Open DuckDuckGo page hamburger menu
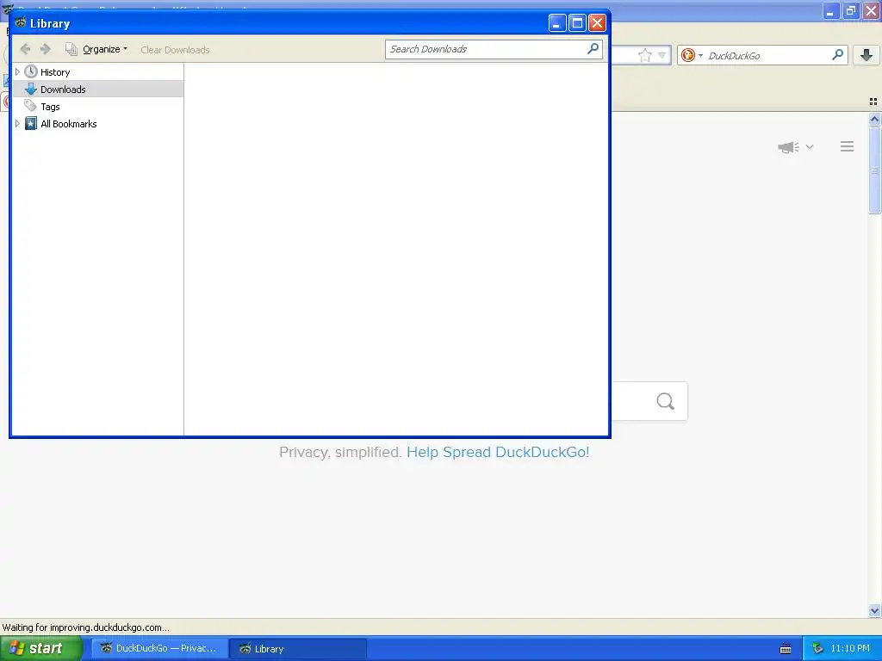Image resolution: width=882 pixels, height=661 pixels. pyautogui.click(x=848, y=146)
